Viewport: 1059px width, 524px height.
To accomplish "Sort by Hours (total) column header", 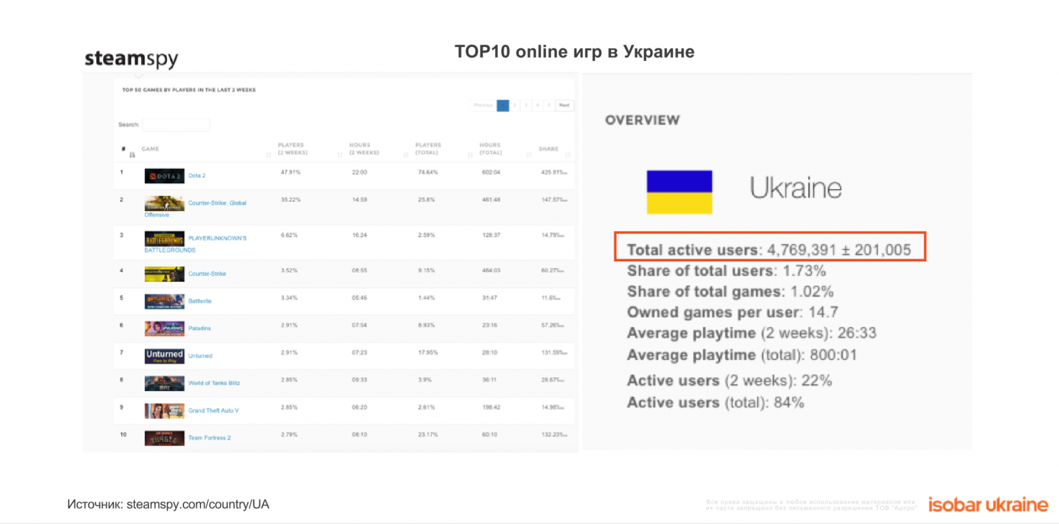I will coord(490,149).
